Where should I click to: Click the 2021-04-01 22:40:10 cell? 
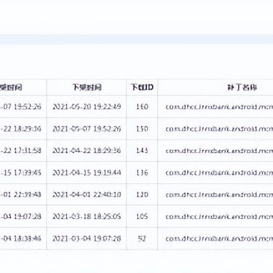coord(87,194)
